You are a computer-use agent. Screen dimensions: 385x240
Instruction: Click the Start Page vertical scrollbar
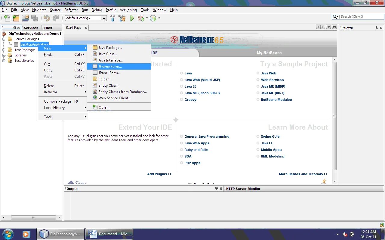tap(334, 116)
